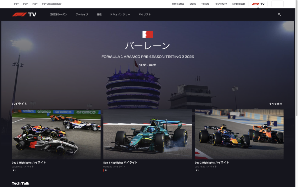Open the 番組 section
The width and height of the screenshot is (298, 187).
coord(99,15)
